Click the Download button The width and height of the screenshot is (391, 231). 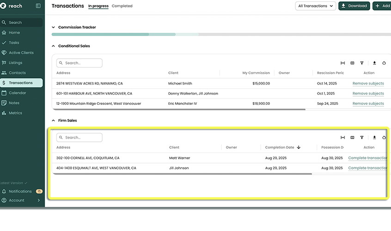354,6
